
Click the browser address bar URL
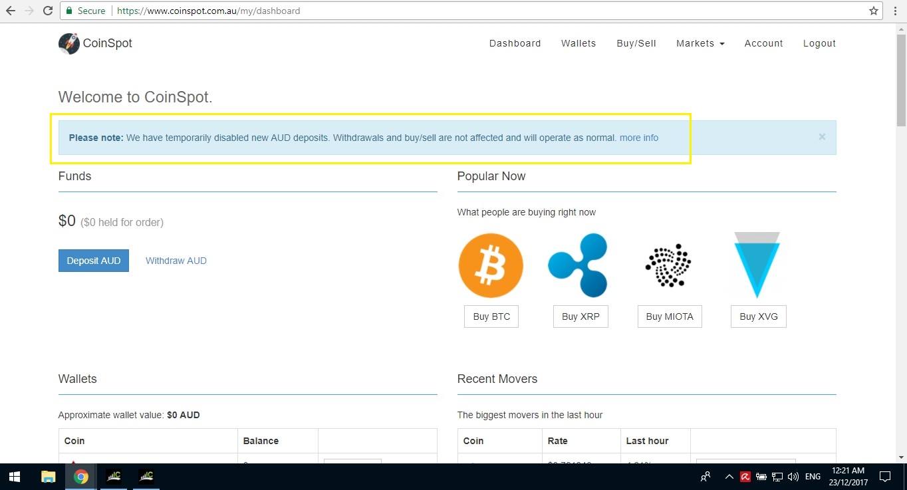click(208, 11)
